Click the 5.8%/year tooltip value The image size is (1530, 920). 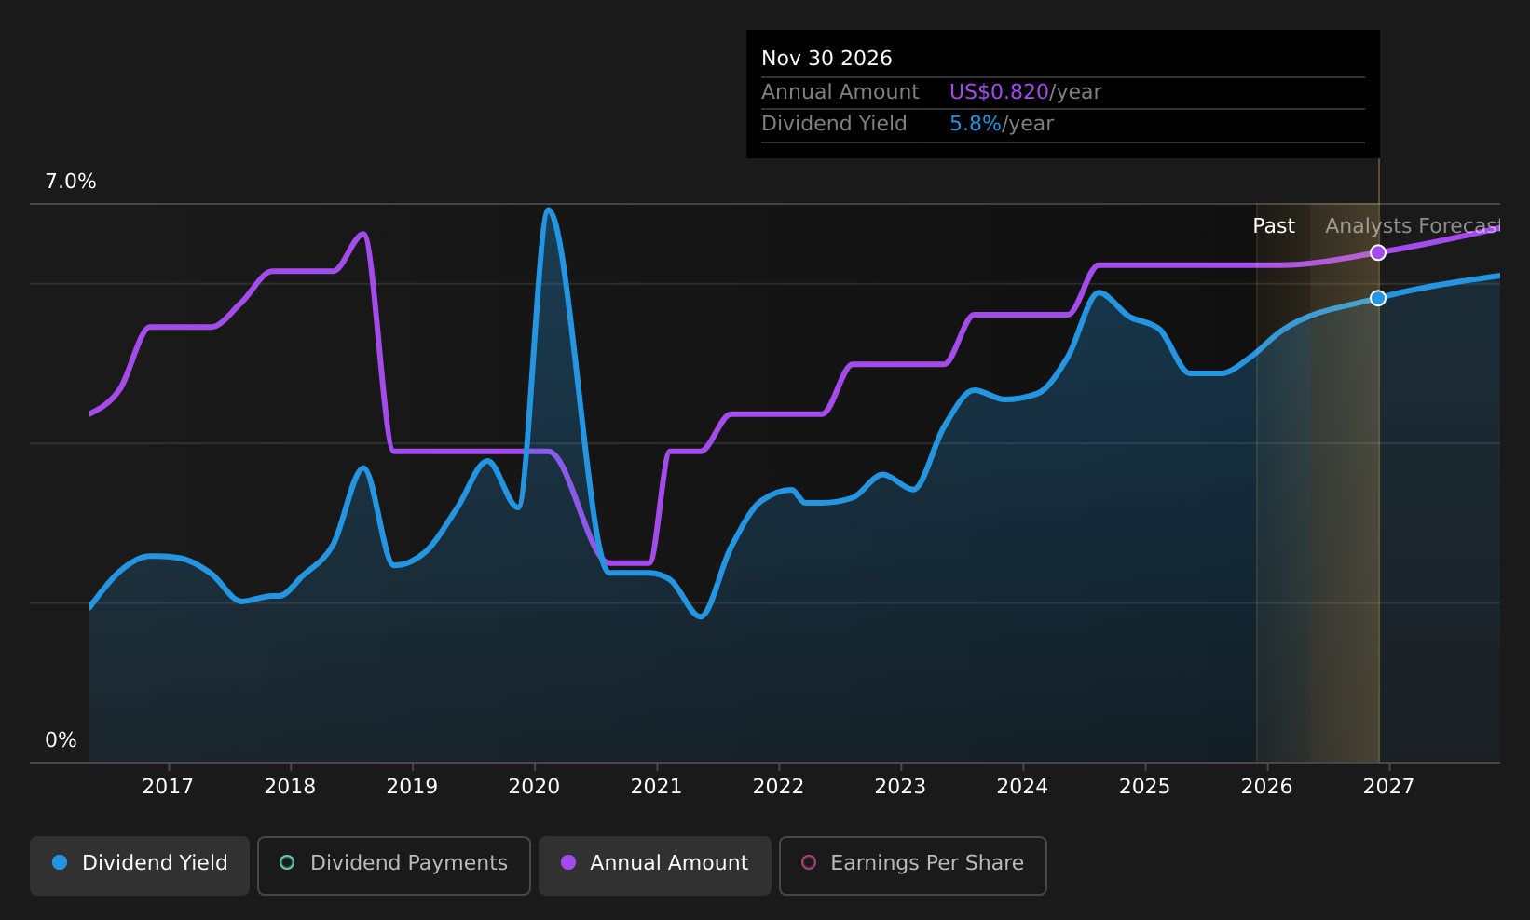(1002, 124)
